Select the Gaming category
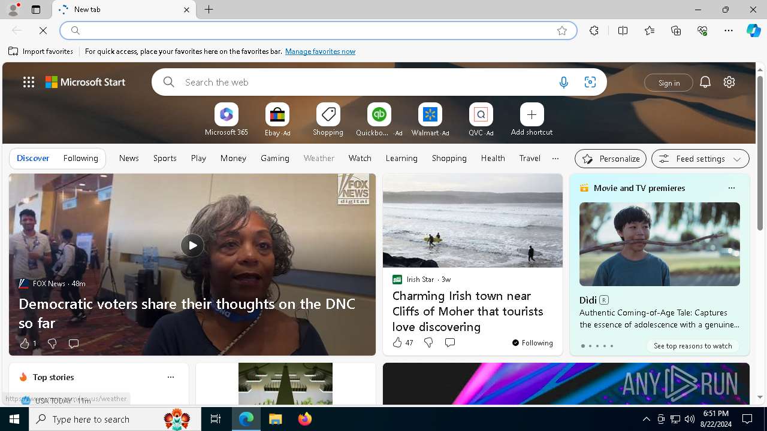The height and width of the screenshot is (431, 767). point(275,159)
